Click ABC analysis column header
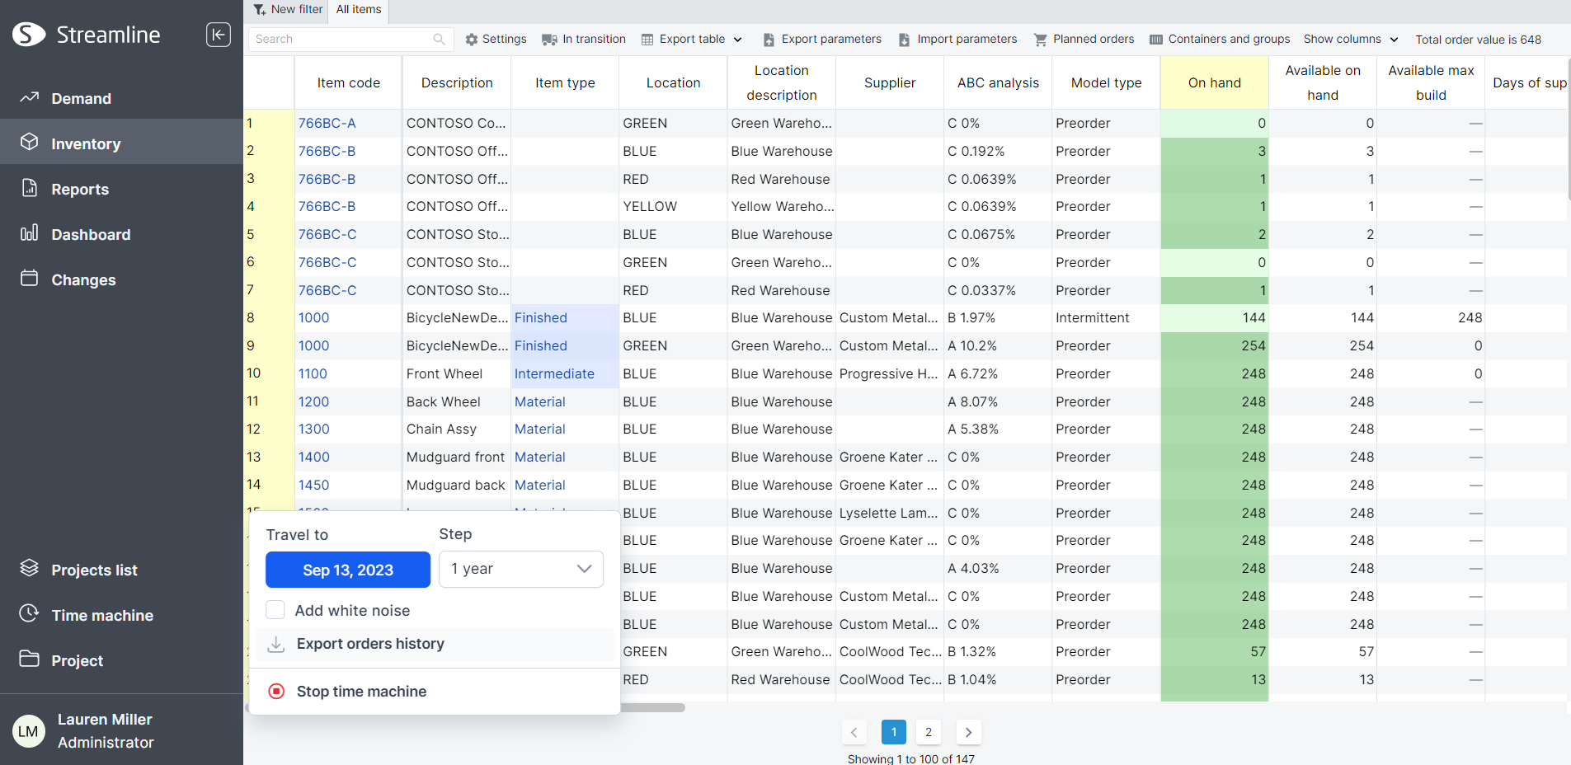The height and width of the screenshot is (765, 1571). pos(998,82)
